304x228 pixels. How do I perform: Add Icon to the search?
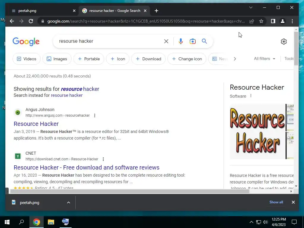(x=118, y=59)
